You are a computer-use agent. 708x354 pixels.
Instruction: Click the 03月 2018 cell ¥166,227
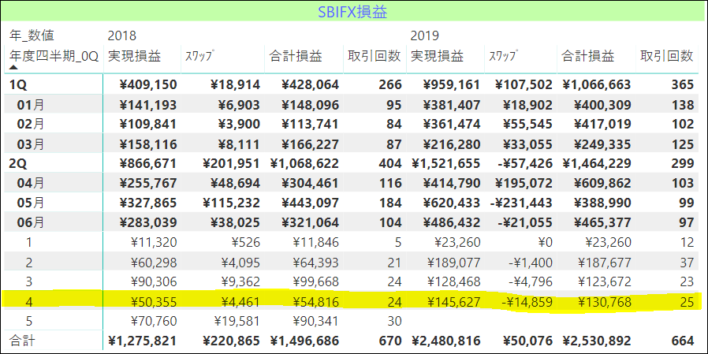coord(310,144)
